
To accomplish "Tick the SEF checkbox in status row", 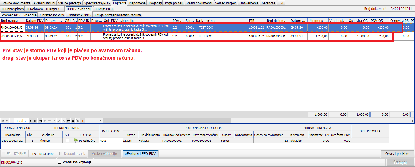I will pyautogui.click(x=67, y=141).
